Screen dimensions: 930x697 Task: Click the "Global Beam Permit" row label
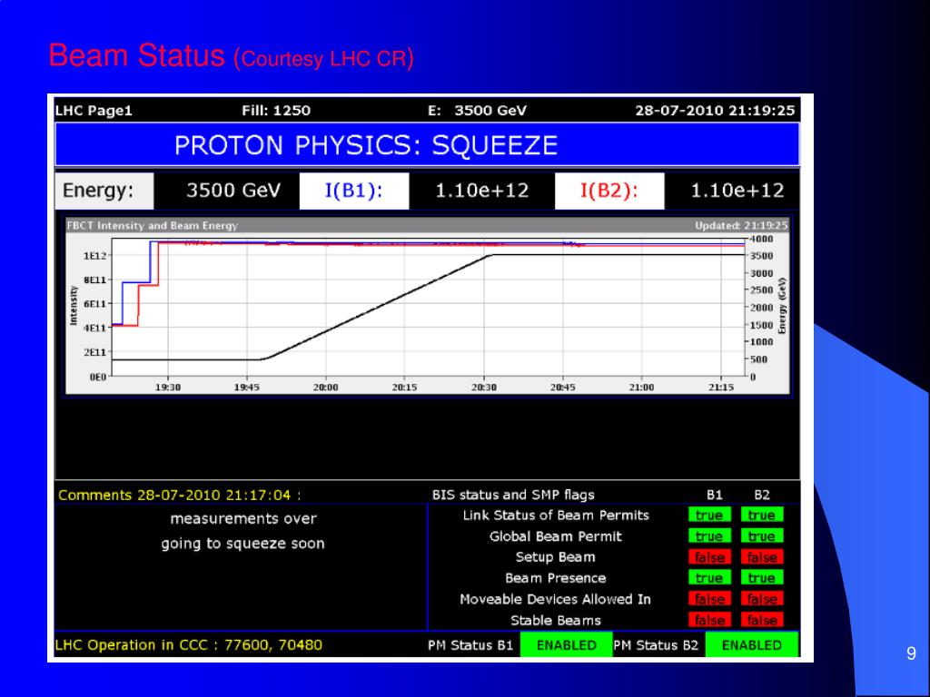tap(556, 537)
